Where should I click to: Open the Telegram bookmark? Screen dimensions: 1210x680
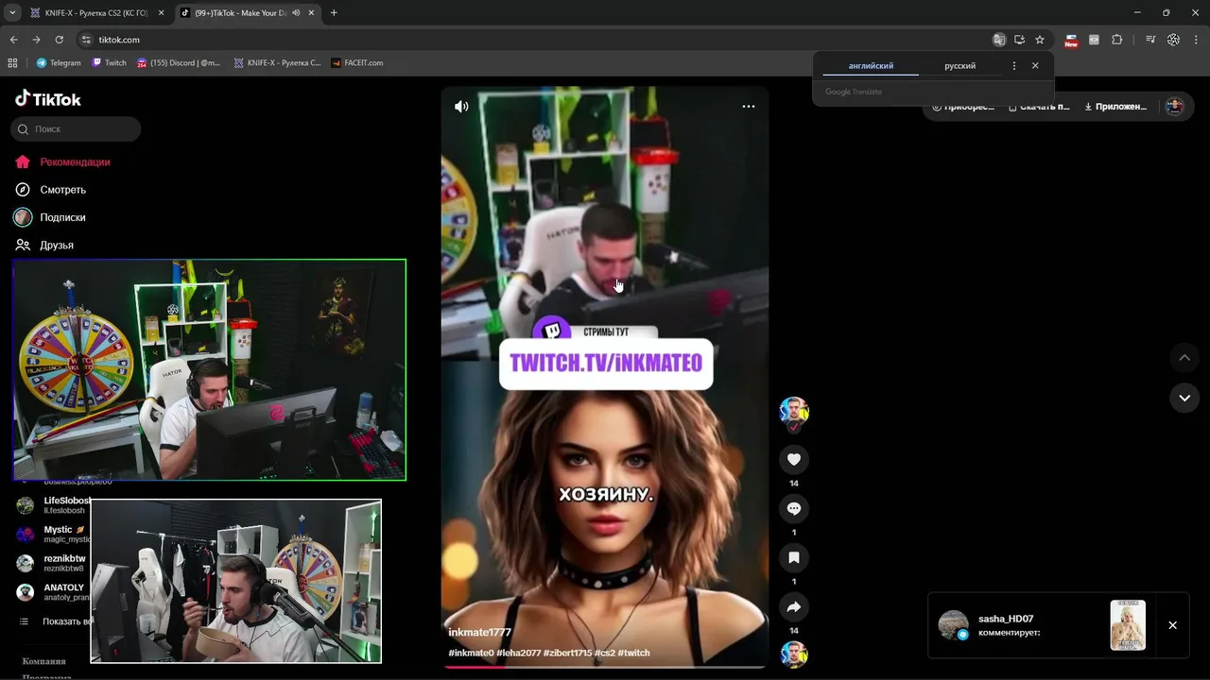pos(59,63)
